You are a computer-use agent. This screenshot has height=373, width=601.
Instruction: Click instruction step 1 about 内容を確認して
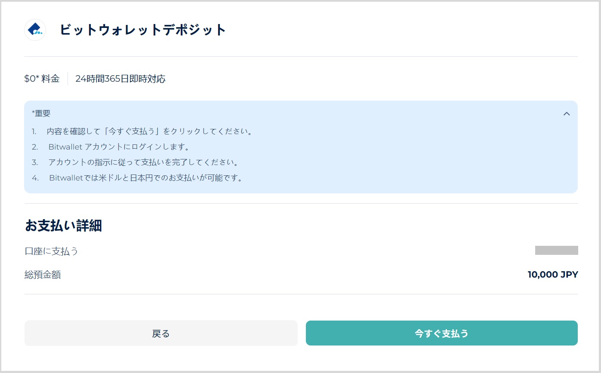[x=149, y=131]
